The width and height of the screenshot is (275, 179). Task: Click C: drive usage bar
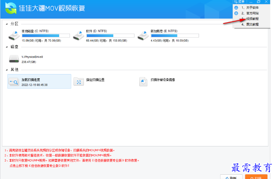(x=46, y=35)
